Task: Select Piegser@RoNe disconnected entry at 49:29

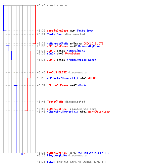Action: tap(63, 155)
